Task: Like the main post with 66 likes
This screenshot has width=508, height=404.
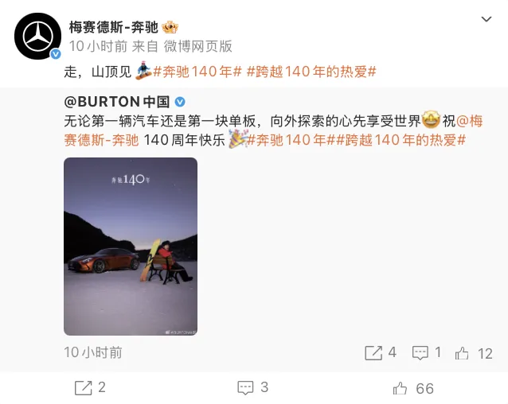Action: coord(400,388)
